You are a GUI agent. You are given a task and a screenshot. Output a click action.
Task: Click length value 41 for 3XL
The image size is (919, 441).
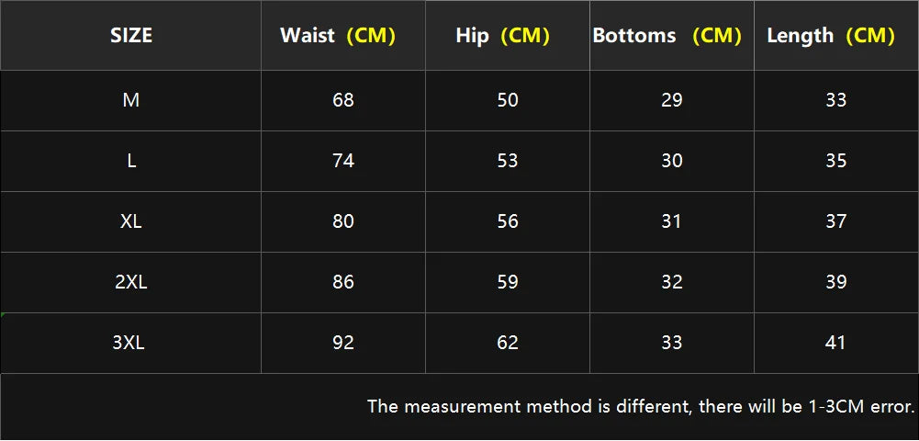[x=835, y=343]
